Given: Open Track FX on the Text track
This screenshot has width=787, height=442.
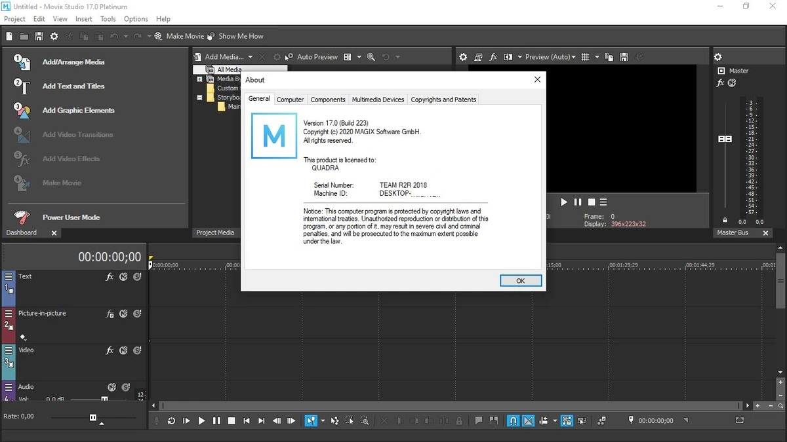Looking at the screenshot, I should click(110, 277).
